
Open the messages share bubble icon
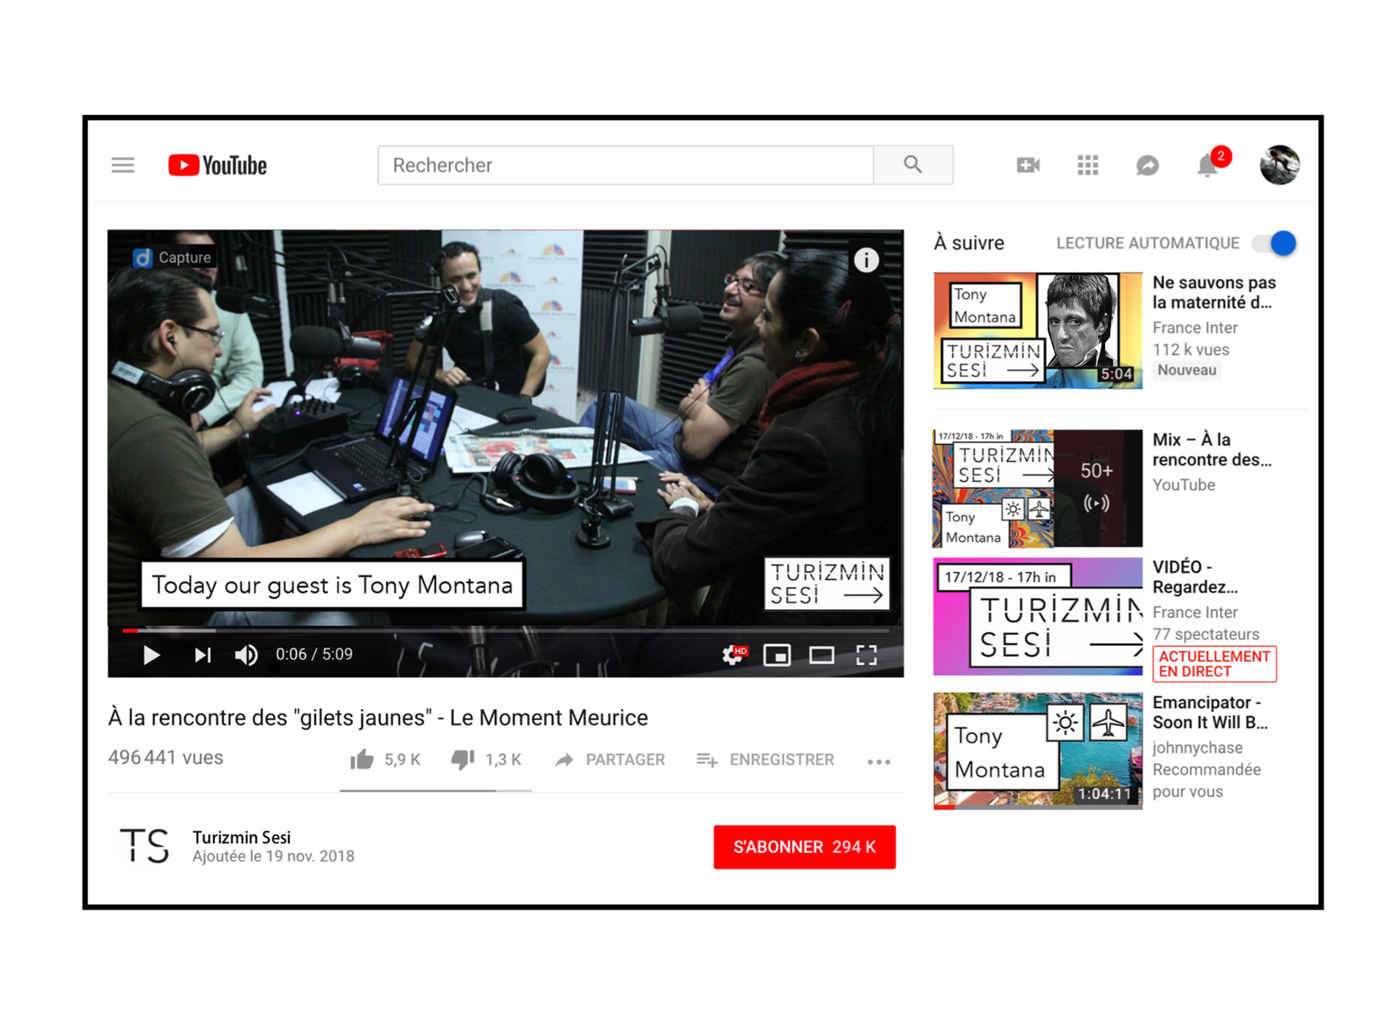pyautogui.click(x=1147, y=165)
